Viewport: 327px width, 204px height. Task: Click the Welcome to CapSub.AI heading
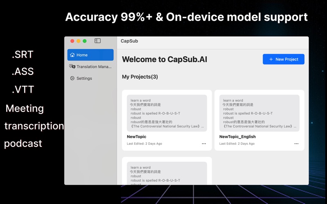point(165,59)
